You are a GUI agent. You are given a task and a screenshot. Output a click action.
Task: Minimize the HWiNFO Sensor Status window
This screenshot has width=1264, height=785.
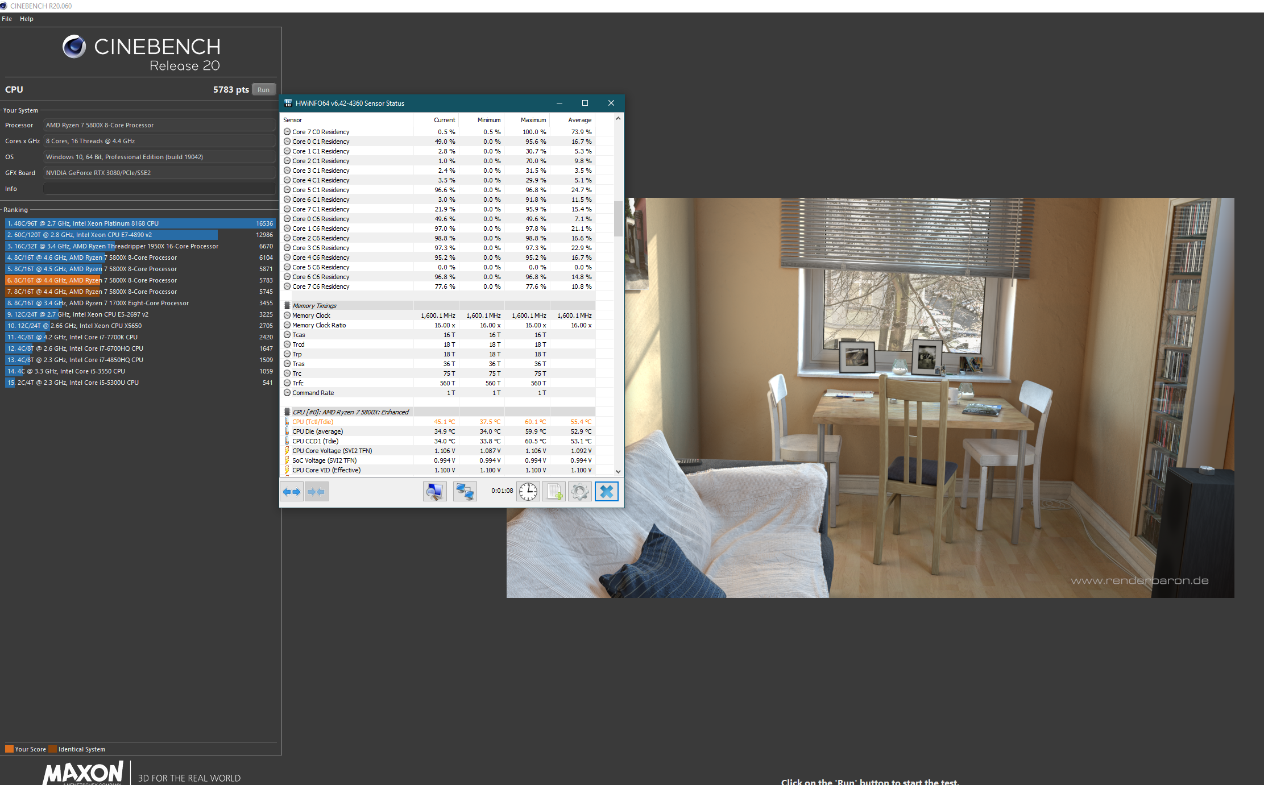560,103
